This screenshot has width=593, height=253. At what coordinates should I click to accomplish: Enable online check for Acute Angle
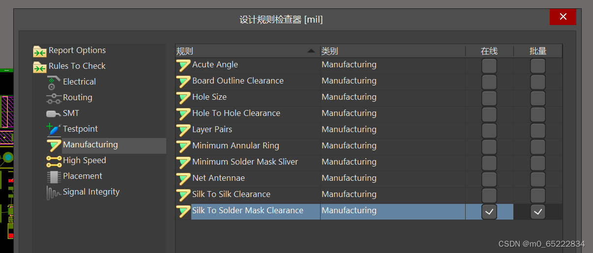489,66
